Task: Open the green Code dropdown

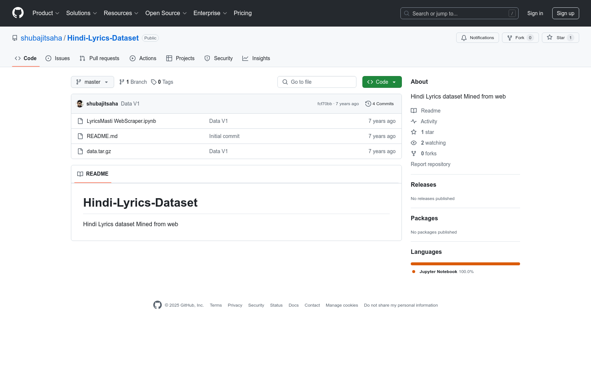Action: 382,82
